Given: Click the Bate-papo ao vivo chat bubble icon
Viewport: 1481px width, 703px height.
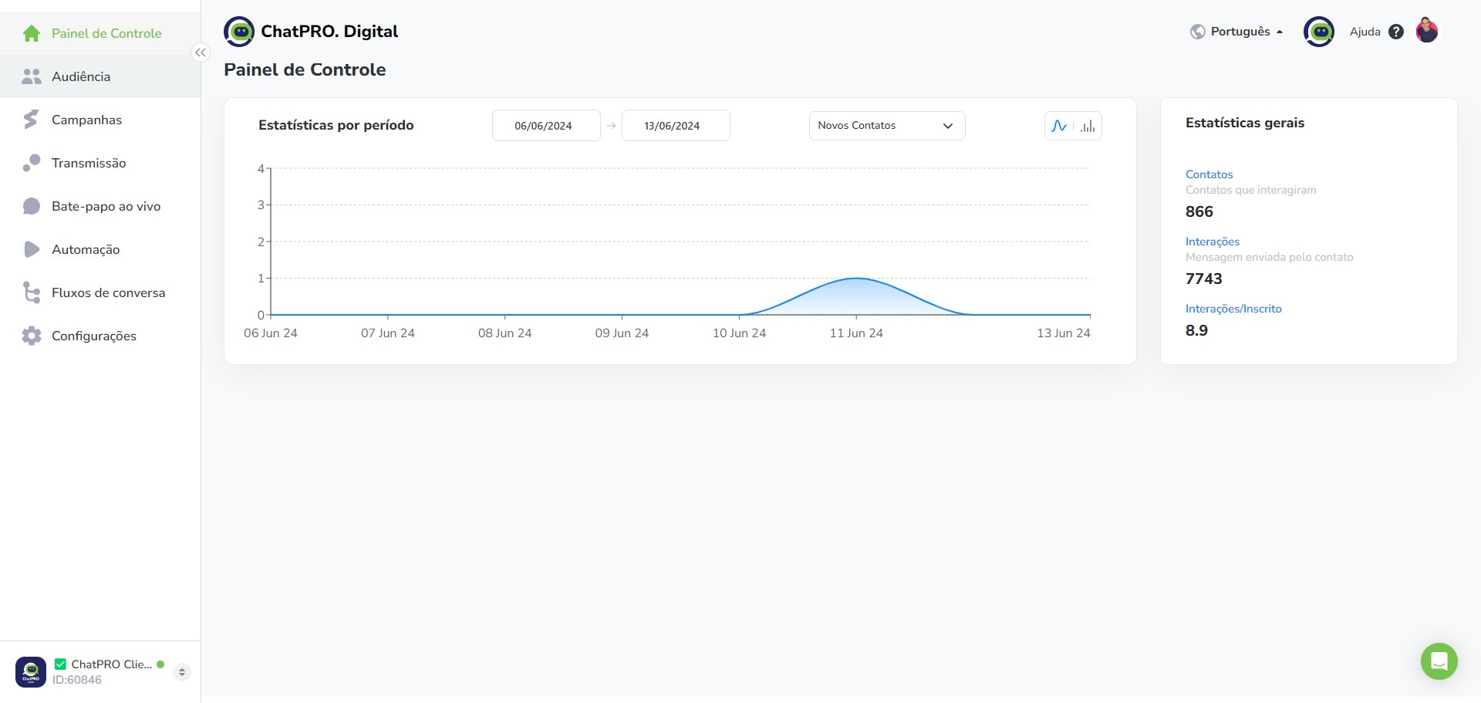Looking at the screenshot, I should coord(32,206).
